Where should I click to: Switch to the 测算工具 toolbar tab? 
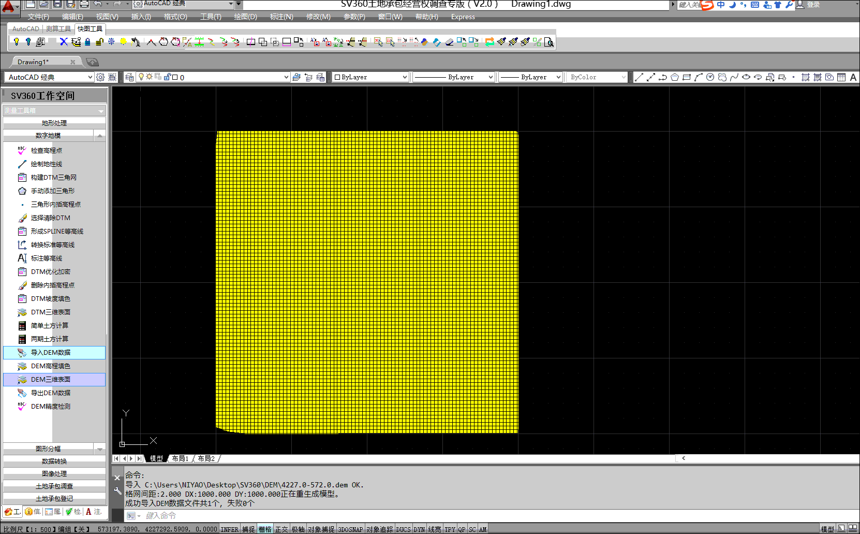[x=58, y=29]
